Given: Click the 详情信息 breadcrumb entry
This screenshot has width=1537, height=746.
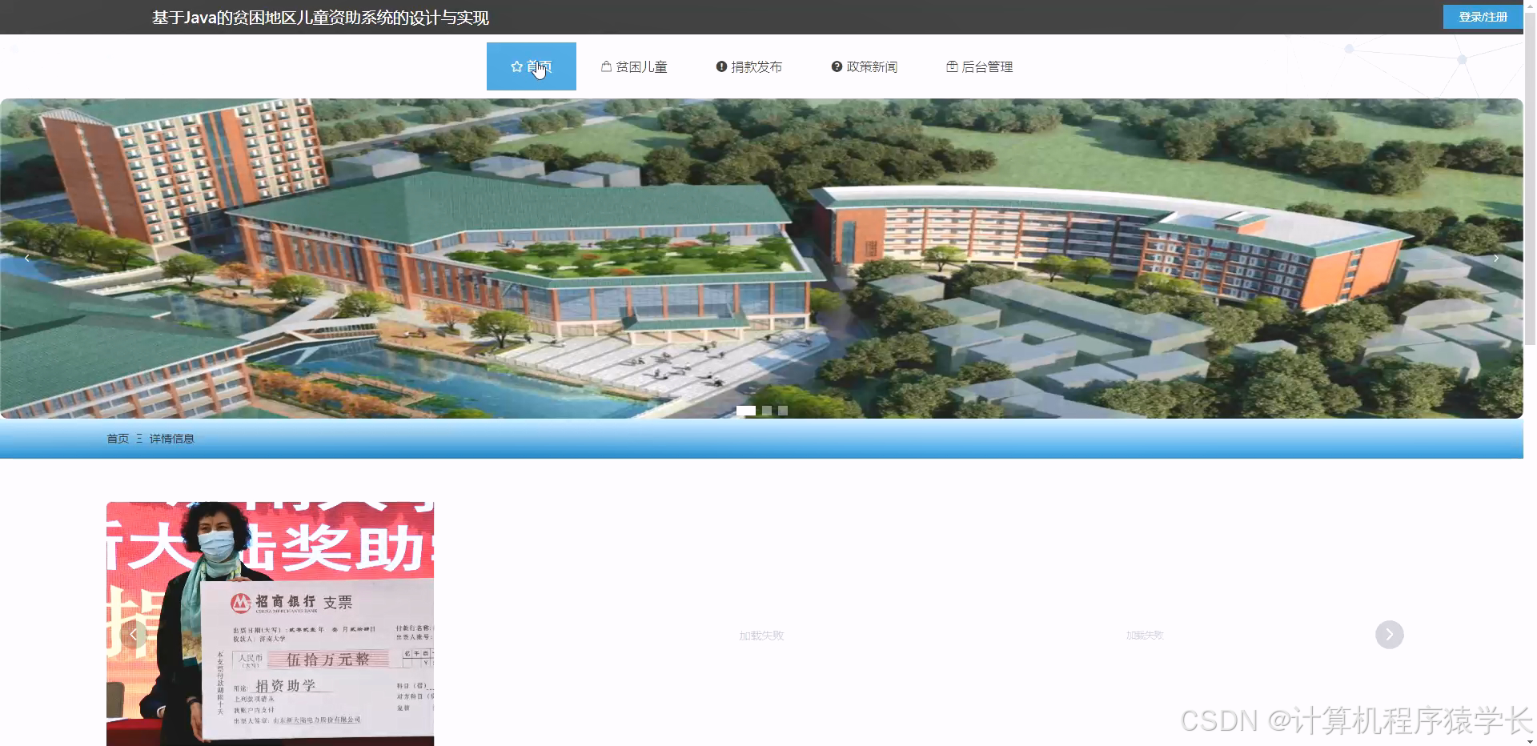Looking at the screenshot, I should click(x=171, y=439).
